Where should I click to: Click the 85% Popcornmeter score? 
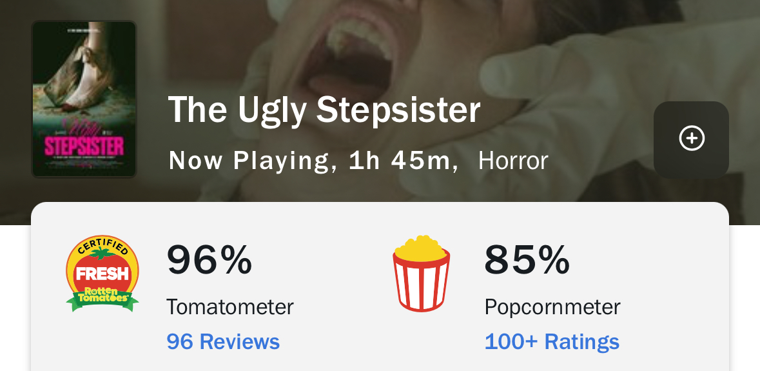(527, 259)
